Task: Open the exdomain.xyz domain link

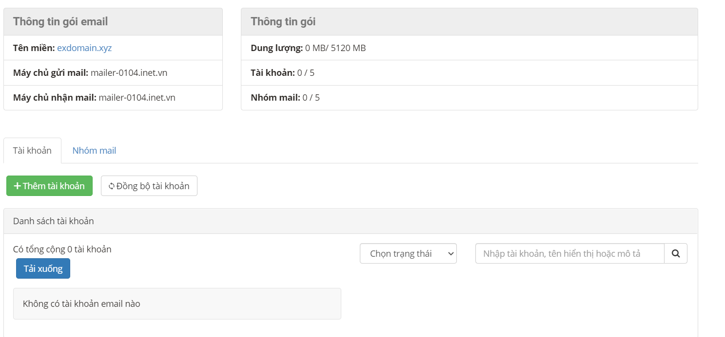Action: [84, 48]
